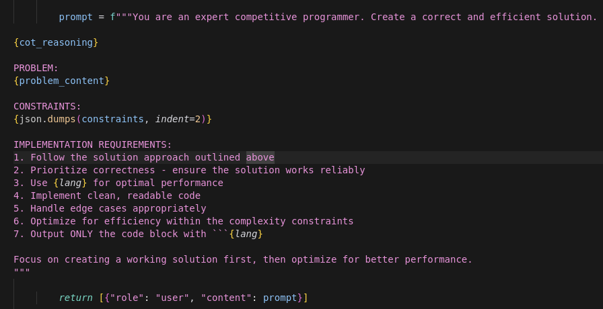This screenshot has width=603, height=309.
Task: Click the closing triple quotes
Action: click(22, 271)
